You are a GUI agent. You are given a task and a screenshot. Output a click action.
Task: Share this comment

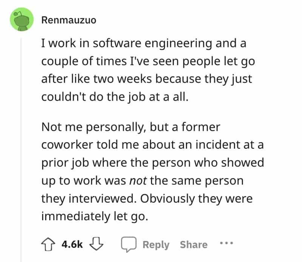point(194,245)
